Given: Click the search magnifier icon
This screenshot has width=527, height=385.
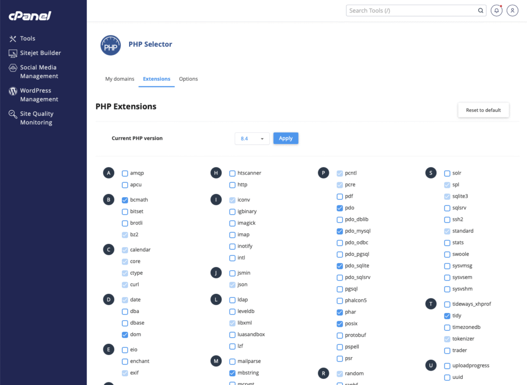Looking at the screenshot, I should pyautogui.click(x=481, y=10).
